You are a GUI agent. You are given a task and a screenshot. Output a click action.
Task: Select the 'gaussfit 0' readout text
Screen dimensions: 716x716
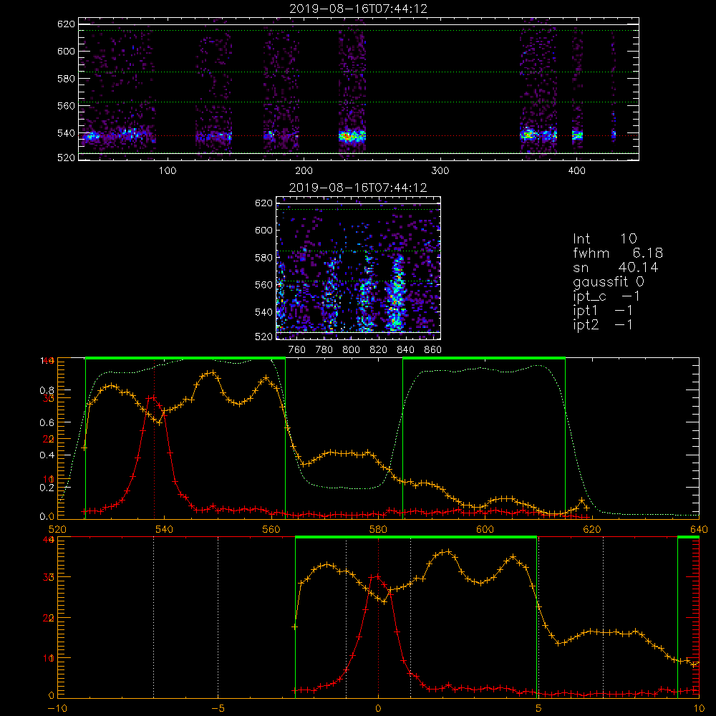608,281
